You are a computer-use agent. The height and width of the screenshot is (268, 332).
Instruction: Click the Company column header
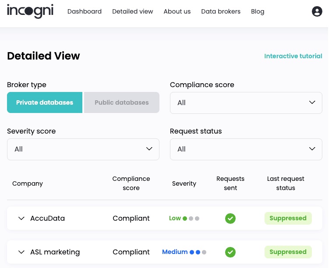(28, 183)
